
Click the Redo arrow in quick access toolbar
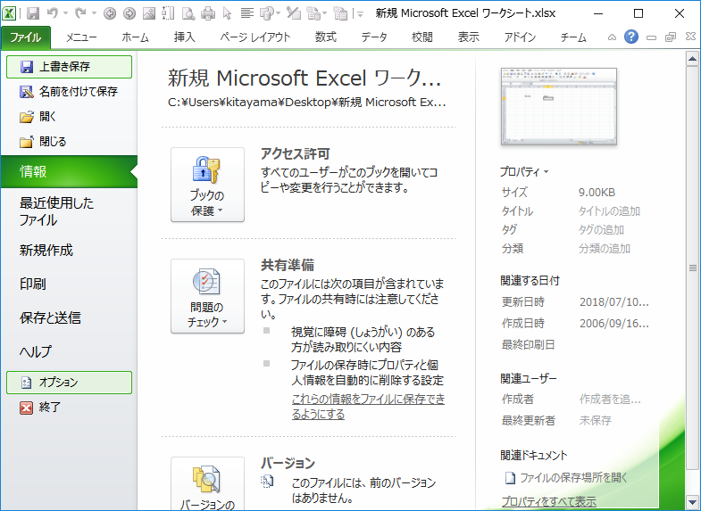pos(80,14)
